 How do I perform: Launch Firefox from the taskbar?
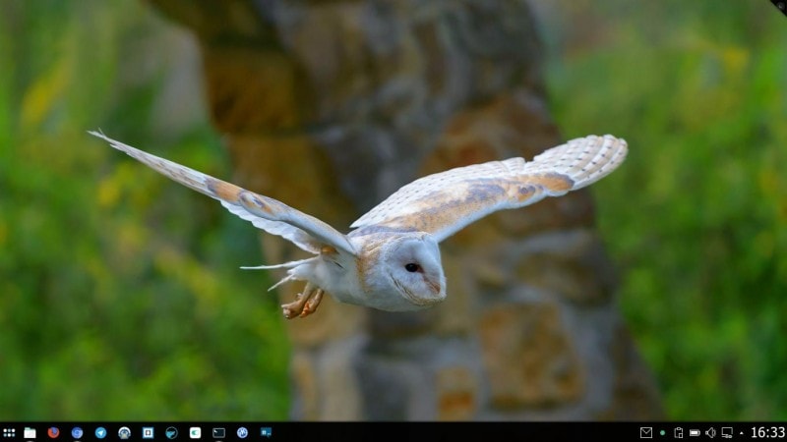click(53, 432)
